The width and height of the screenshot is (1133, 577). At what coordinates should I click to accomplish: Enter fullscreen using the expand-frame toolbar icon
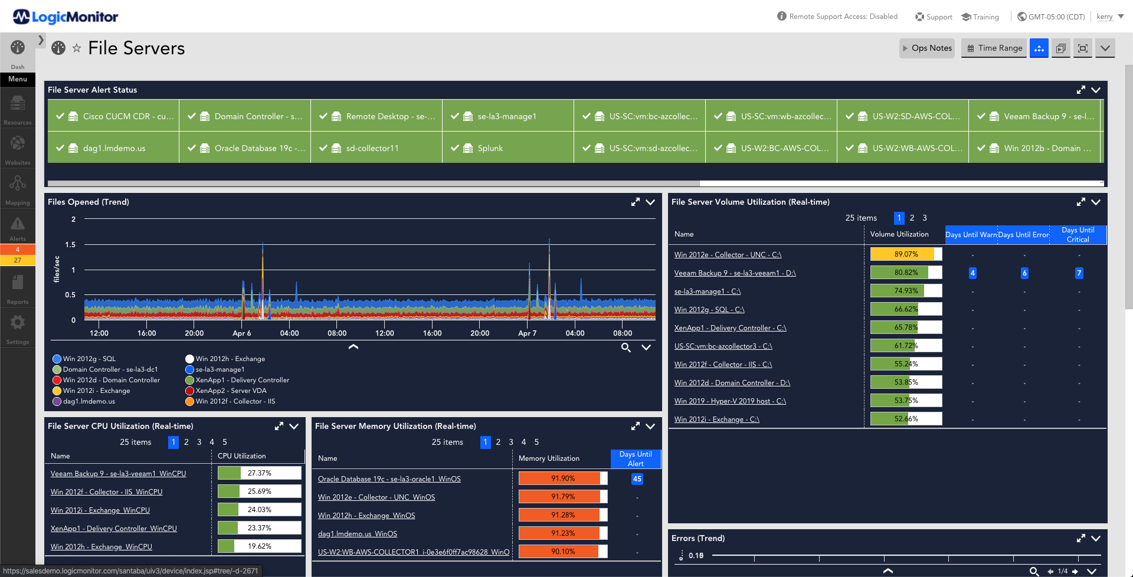click(1082, 48)
